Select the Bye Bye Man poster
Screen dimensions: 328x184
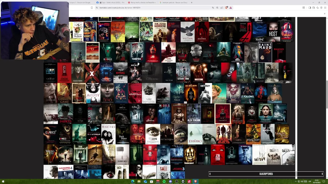point(191,93)
